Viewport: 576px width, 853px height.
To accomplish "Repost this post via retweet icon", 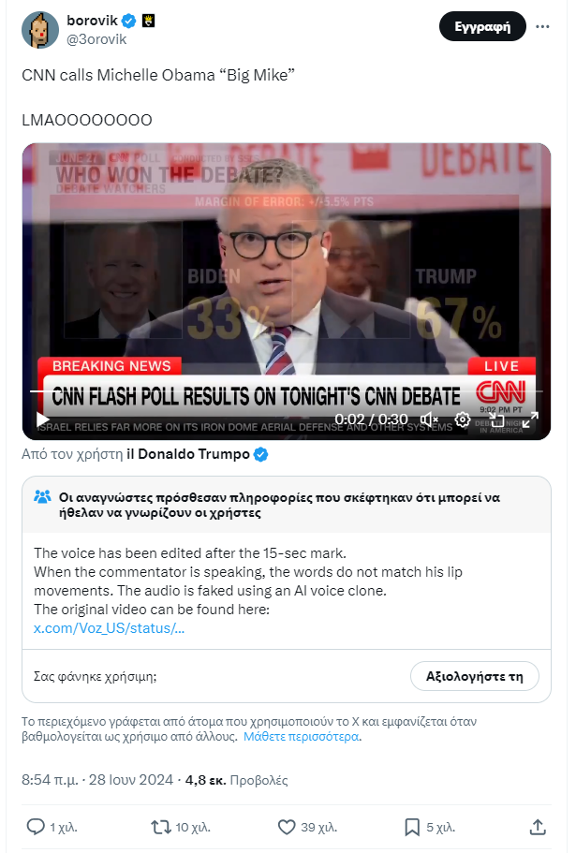I will tap(161, 827).
